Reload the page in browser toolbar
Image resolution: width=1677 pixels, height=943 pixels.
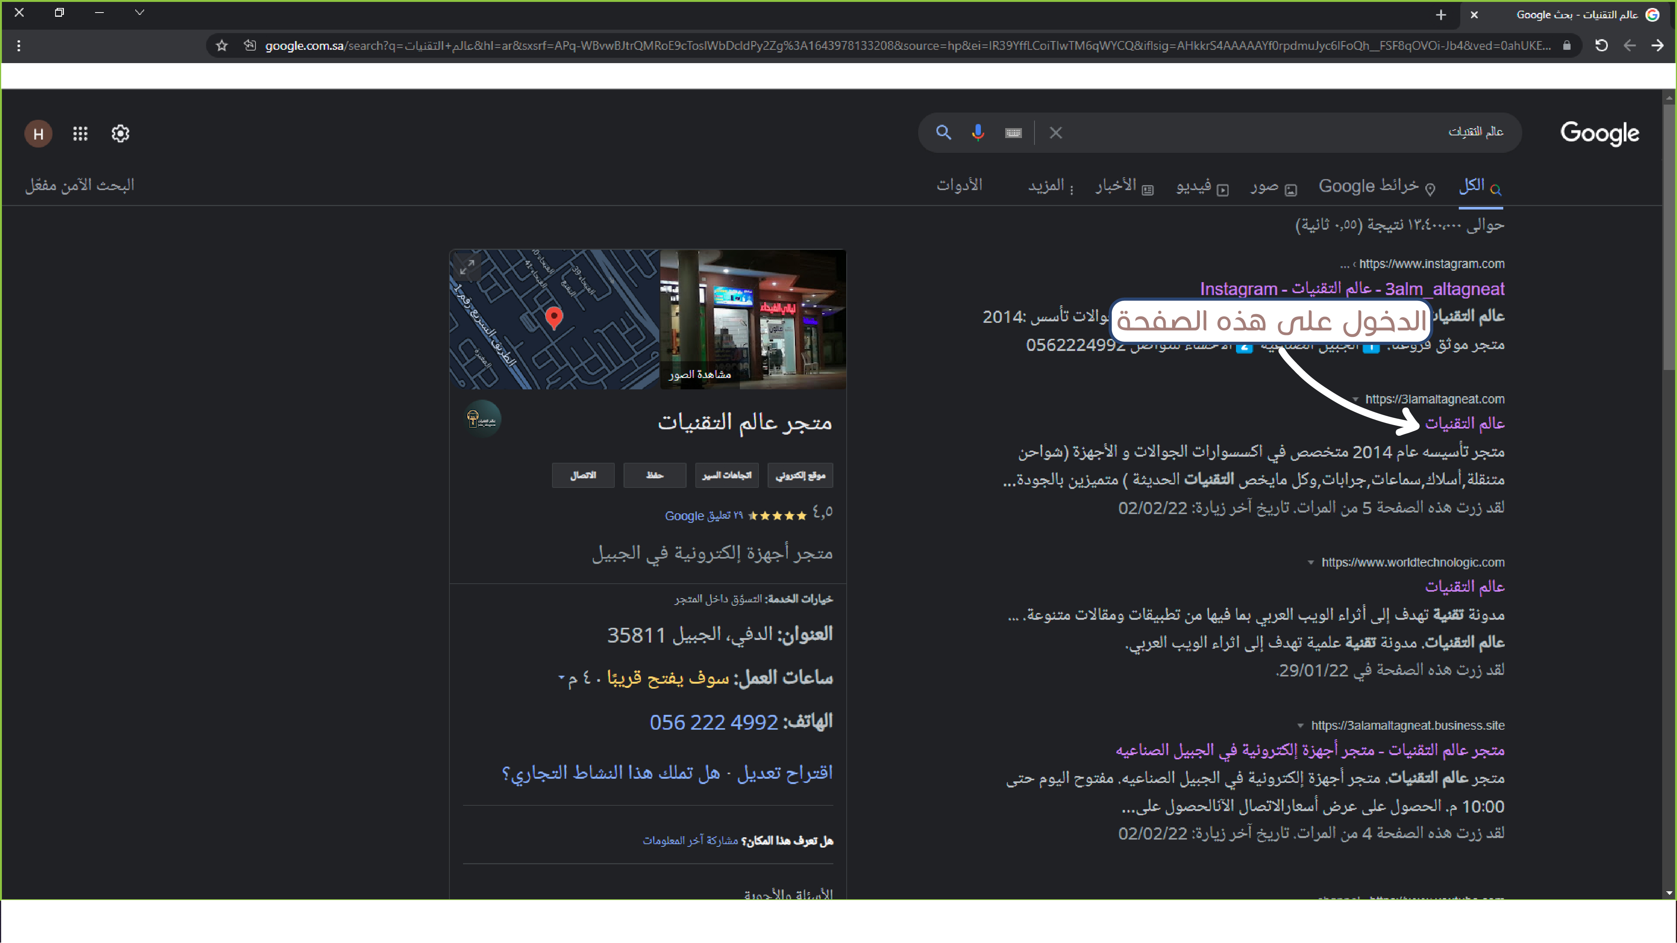tap(1601, 46)
